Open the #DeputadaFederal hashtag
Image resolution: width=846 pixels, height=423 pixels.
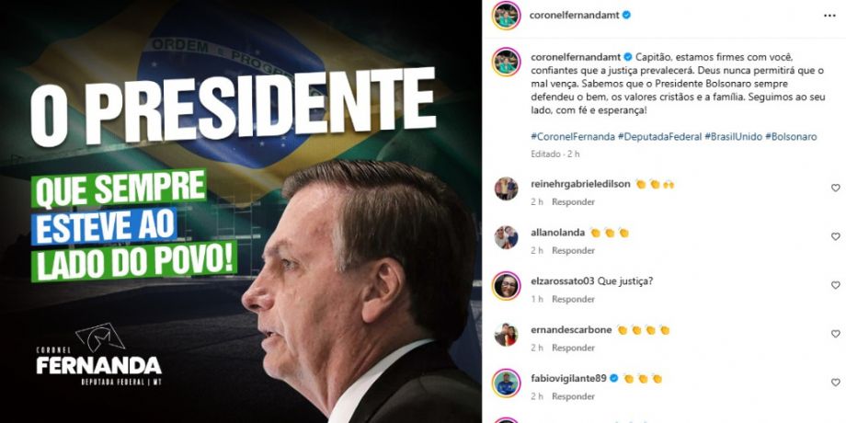[x=660, y=137]
